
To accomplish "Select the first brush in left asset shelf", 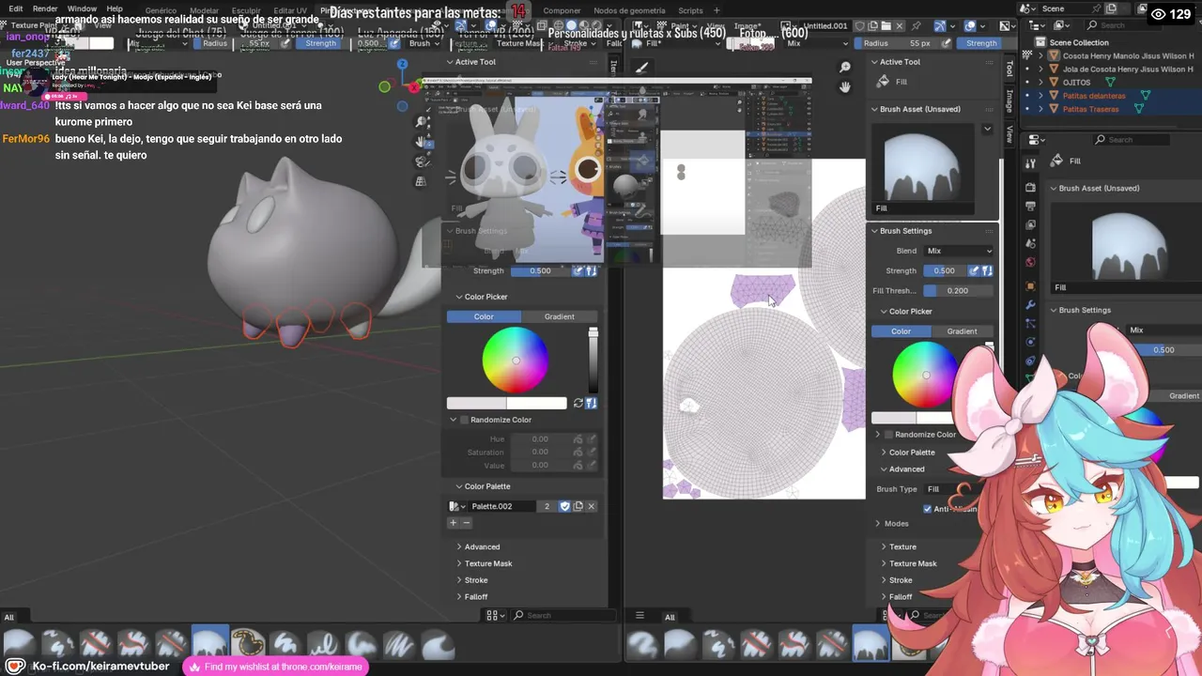I will point(19,644).
